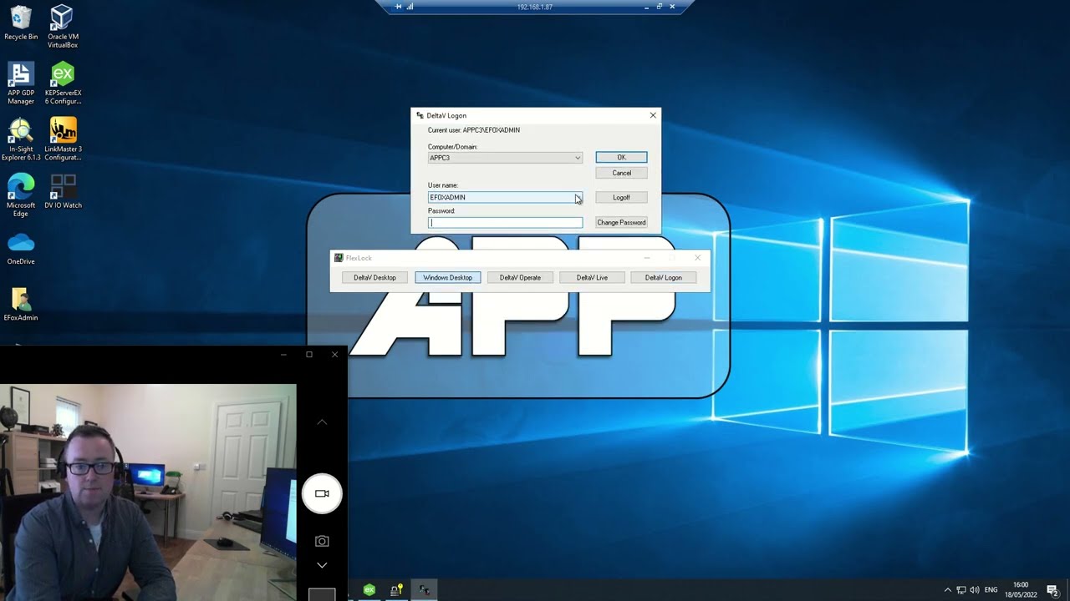Check remote connection signal strength icon
Viewport: 1070px width, 601px height.
pos(410,7)
